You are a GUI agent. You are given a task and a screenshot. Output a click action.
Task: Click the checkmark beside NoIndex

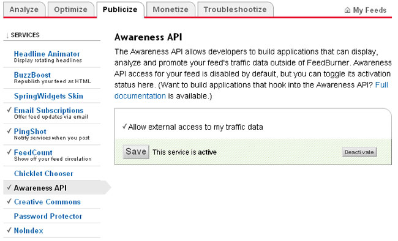(x=9, y=230)
